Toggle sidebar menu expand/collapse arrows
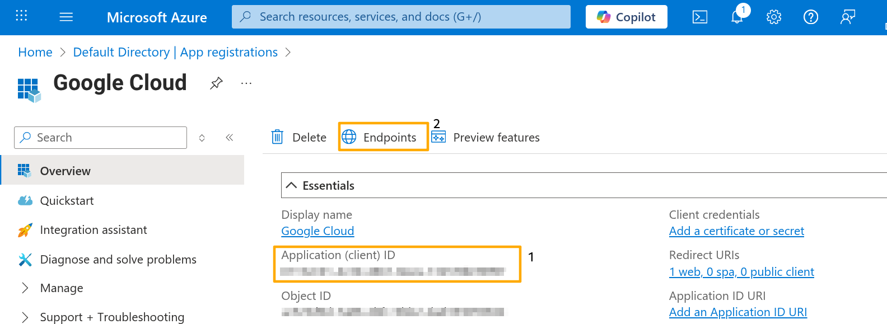Screen dimensions: 887x324 (202, 138)
